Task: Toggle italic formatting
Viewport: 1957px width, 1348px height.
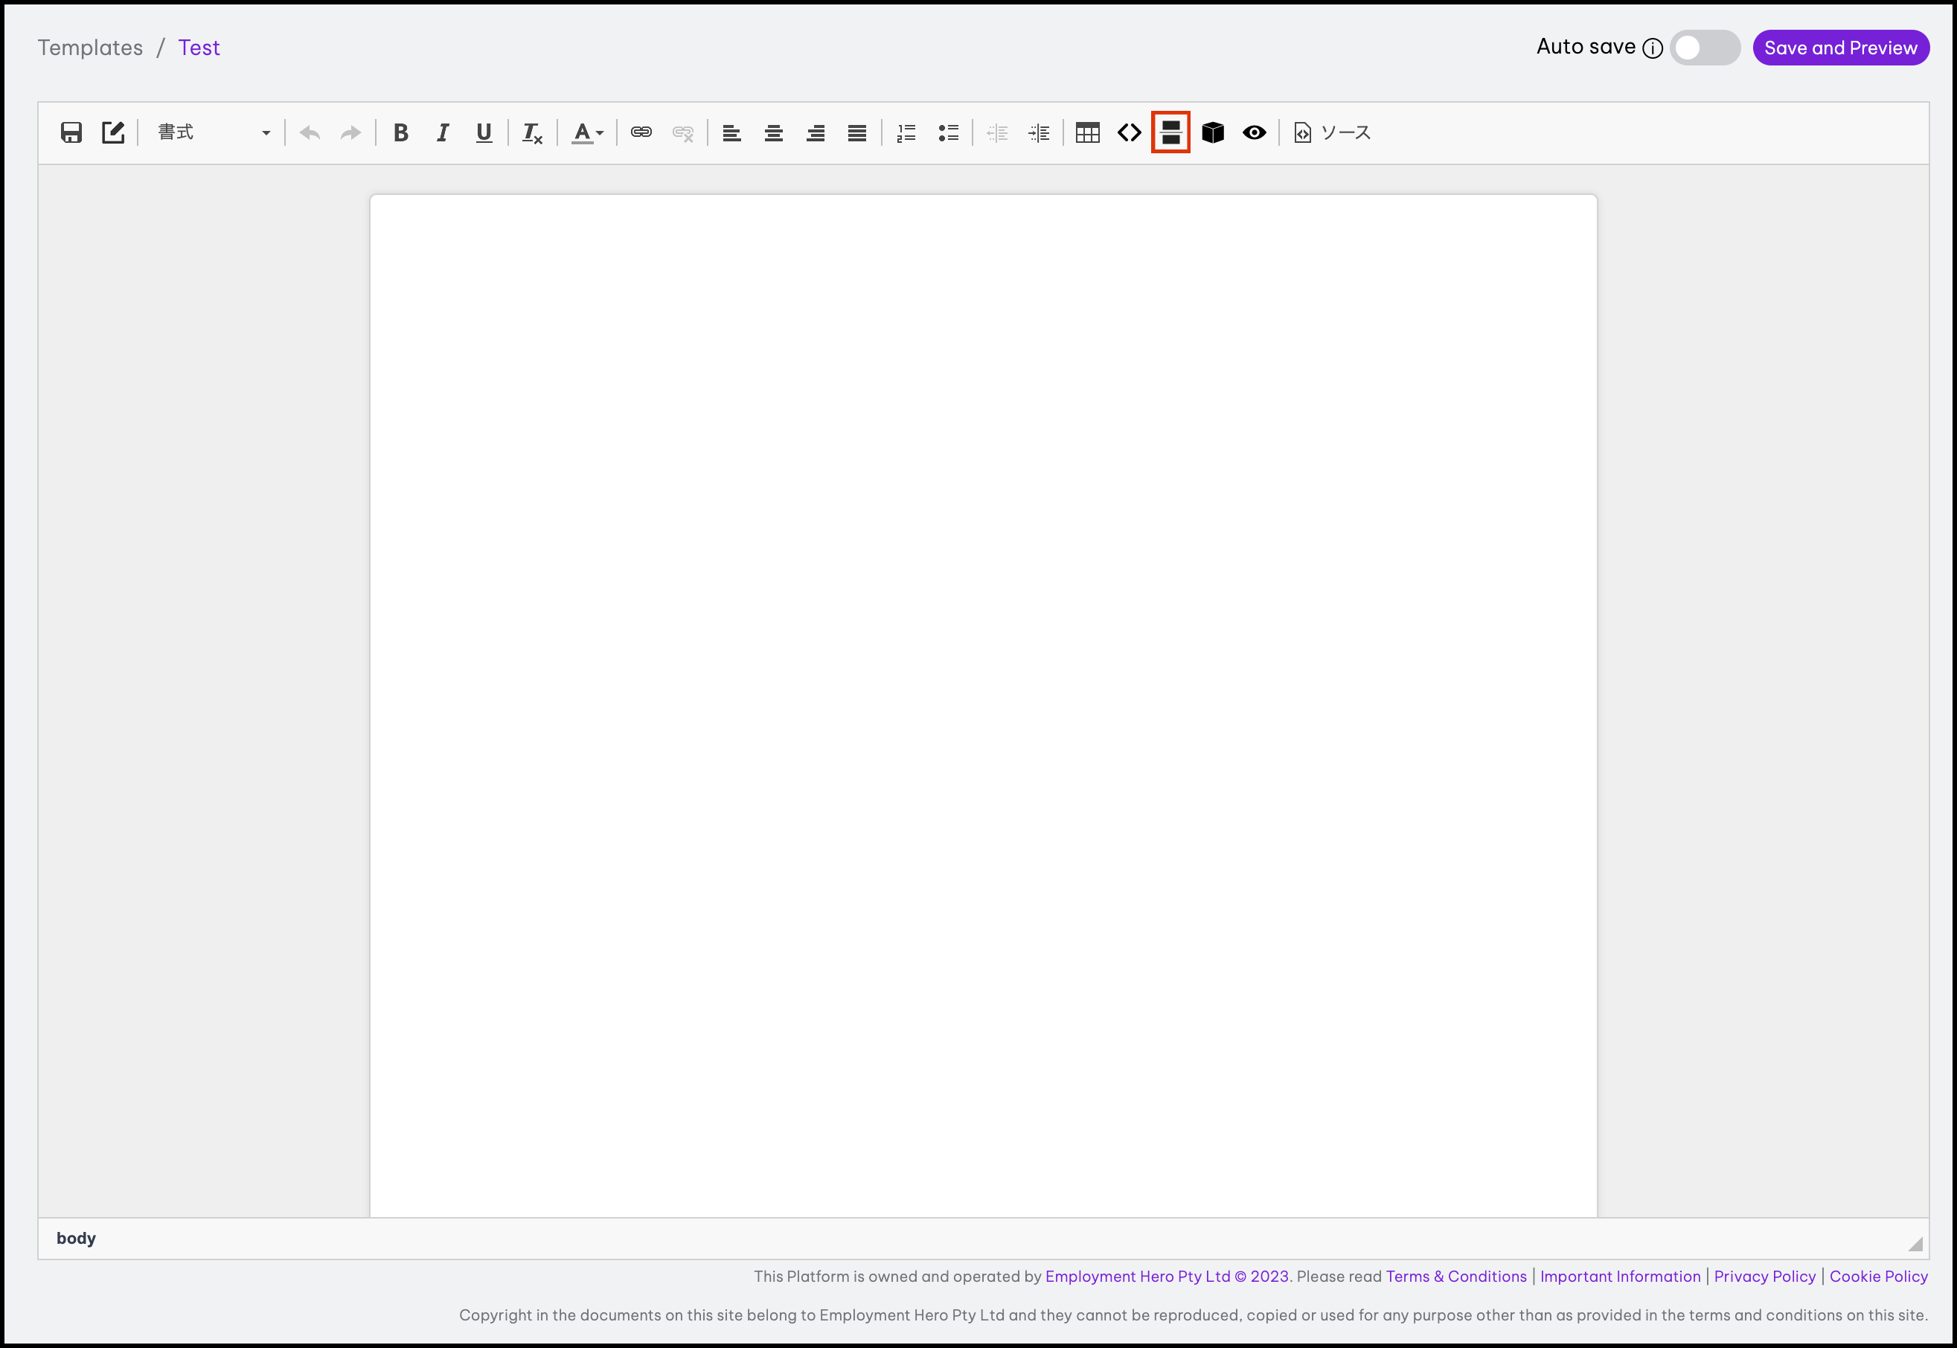Action: [x=443, y=132]
